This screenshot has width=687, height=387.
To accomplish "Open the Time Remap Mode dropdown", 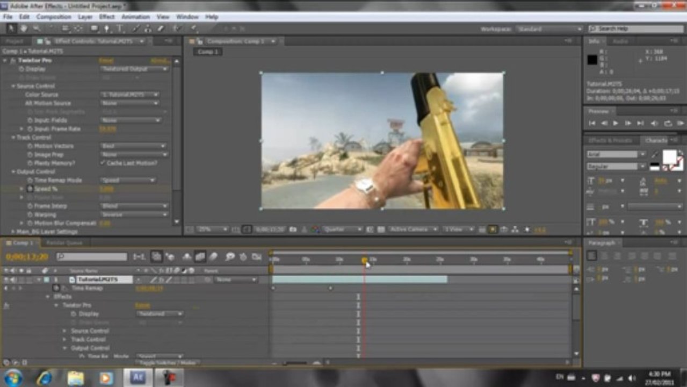I will pos(128,180).
